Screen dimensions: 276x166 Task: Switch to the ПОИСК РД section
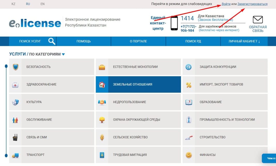click(x=193, y=41)
